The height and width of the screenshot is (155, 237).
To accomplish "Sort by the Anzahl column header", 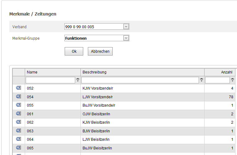I will point(226,72).
